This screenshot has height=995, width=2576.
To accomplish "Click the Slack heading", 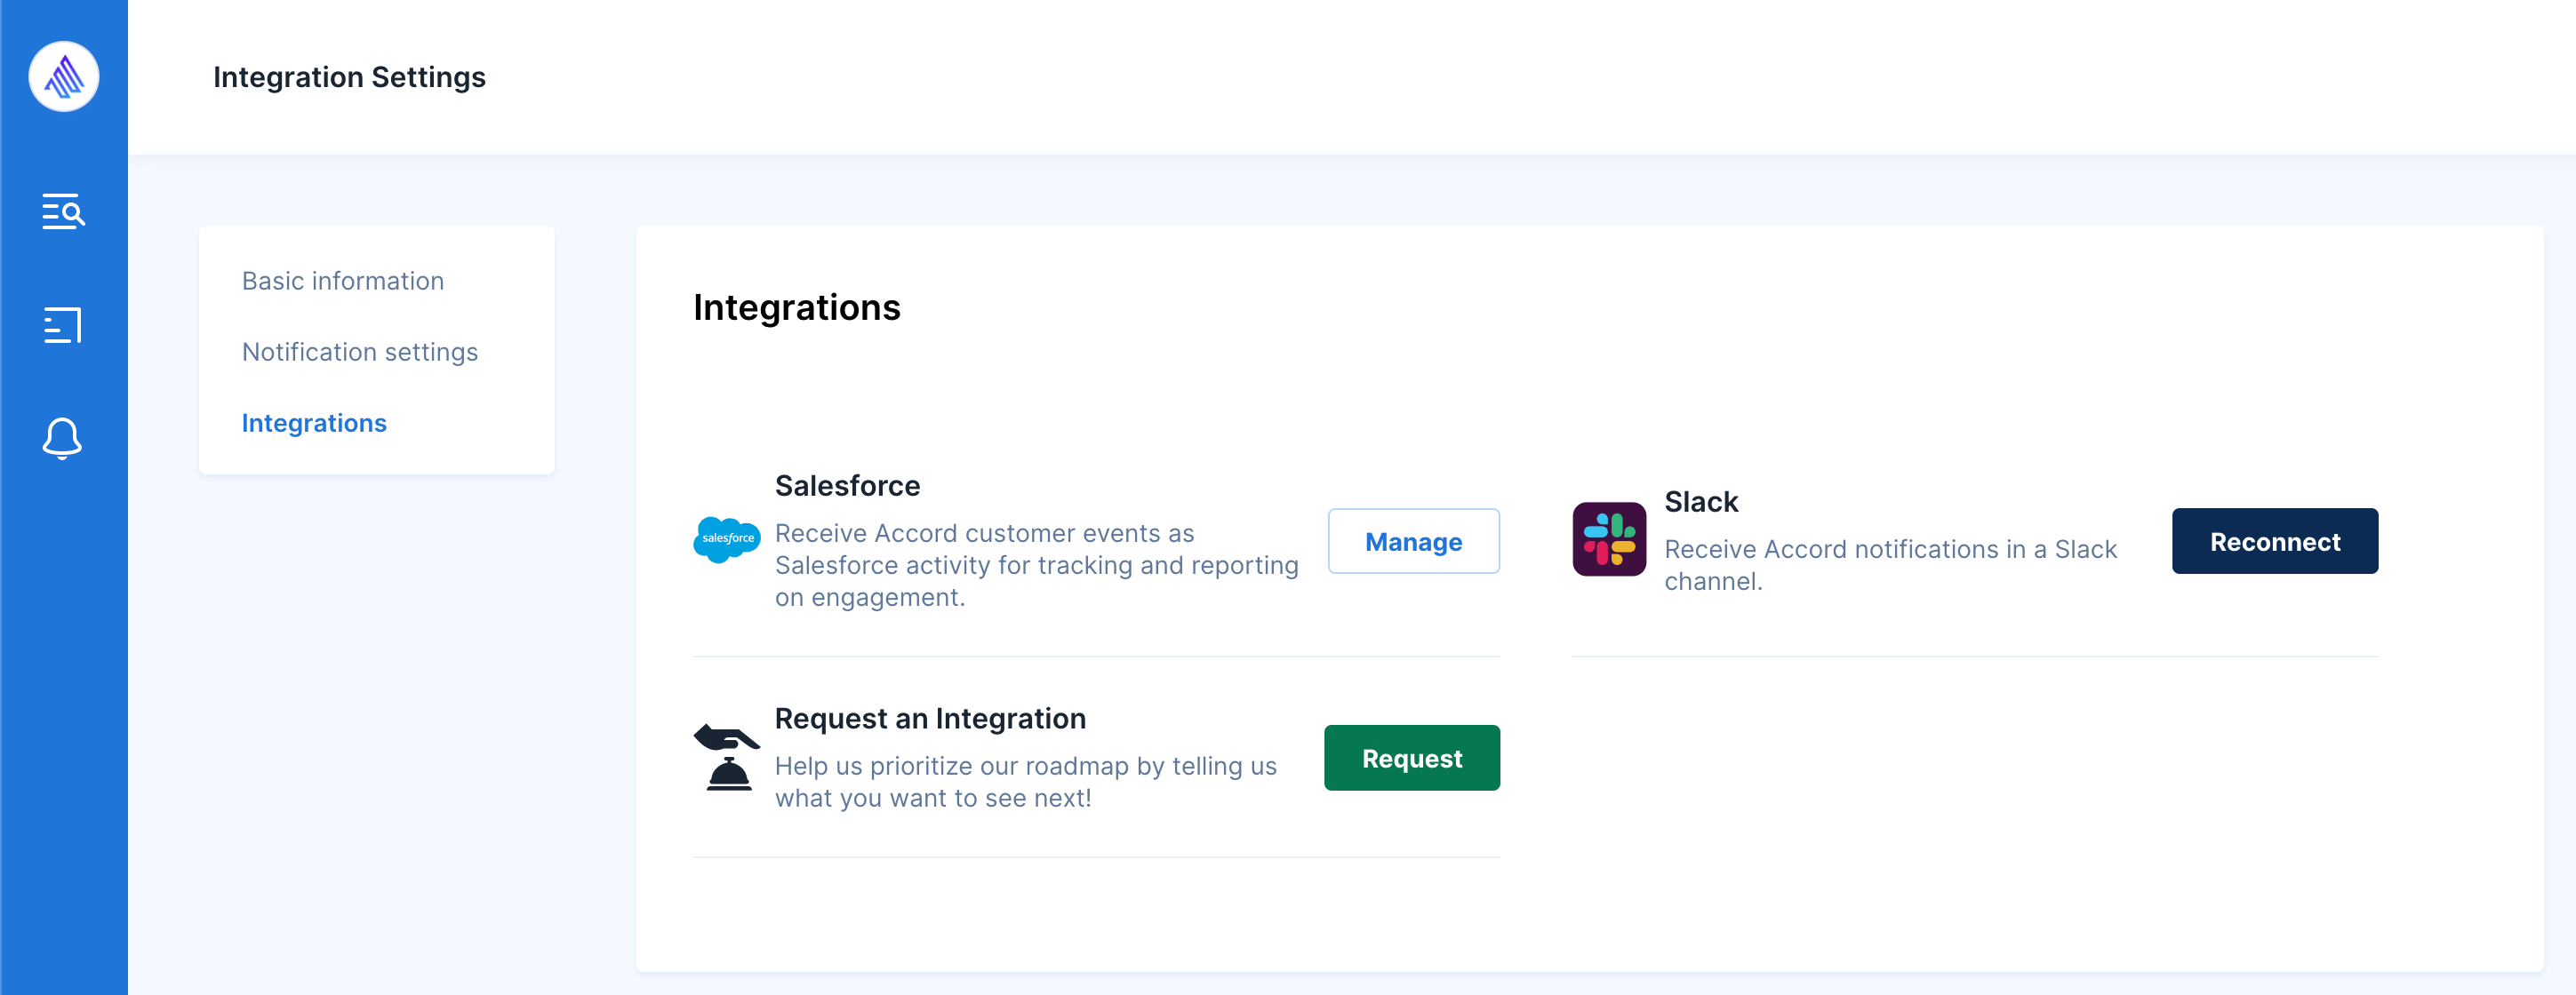I will tap(1700, 501).
